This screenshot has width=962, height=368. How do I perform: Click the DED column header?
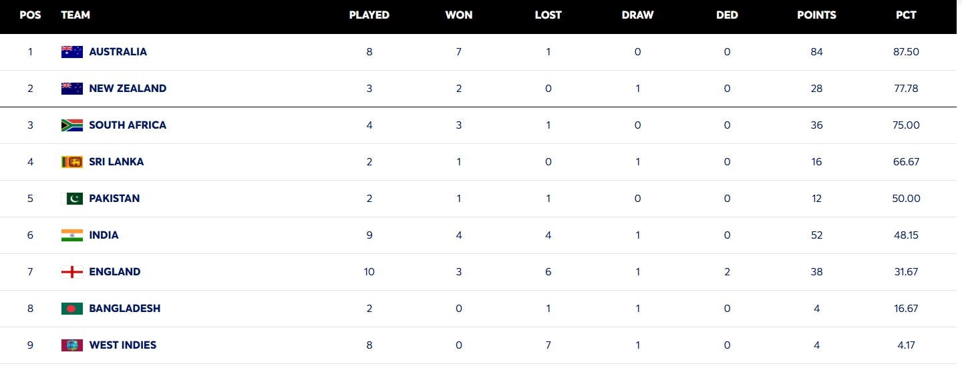727,15
